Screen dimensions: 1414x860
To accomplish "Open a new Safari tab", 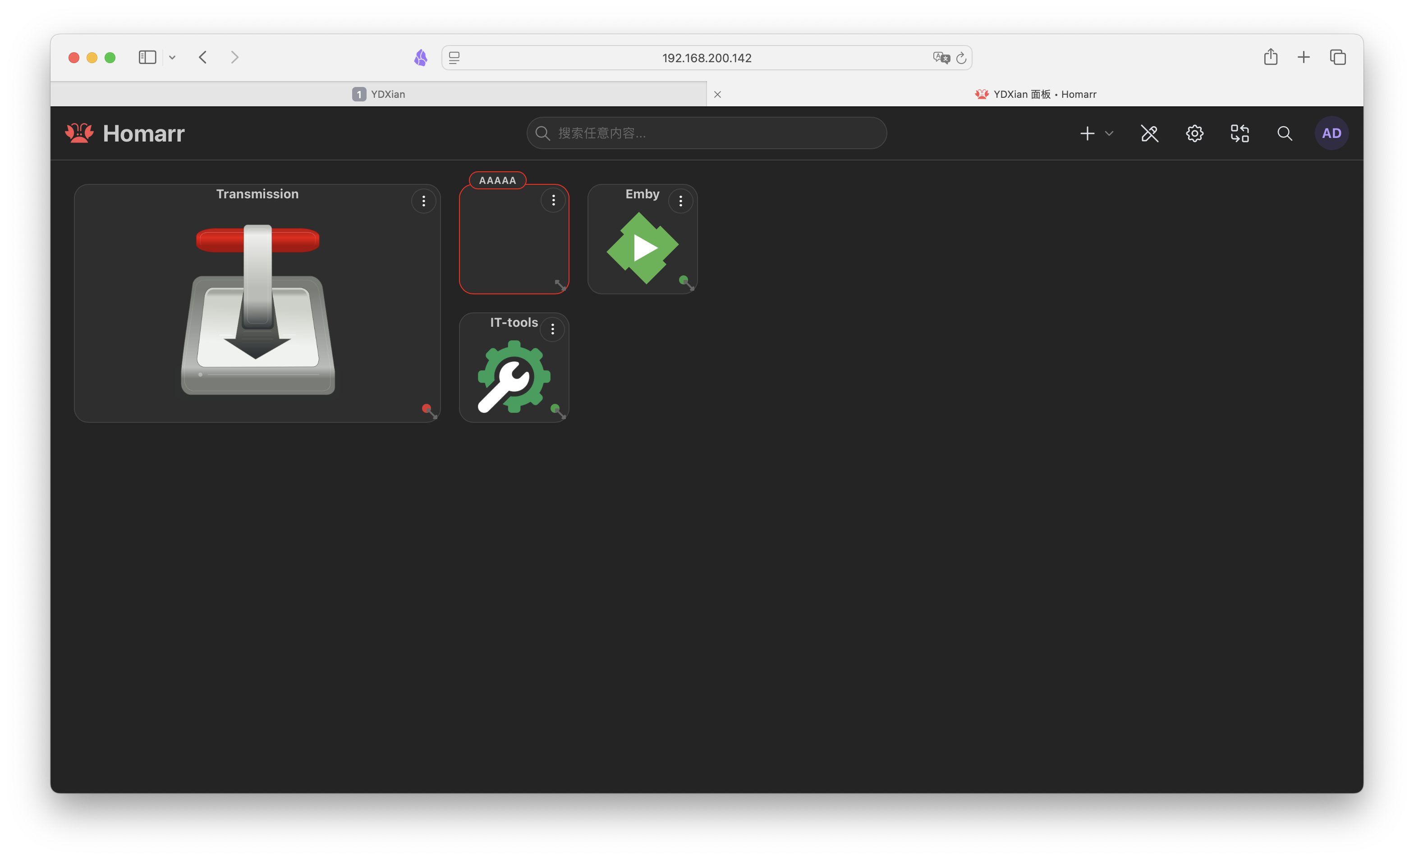I will pos(1304,57).
